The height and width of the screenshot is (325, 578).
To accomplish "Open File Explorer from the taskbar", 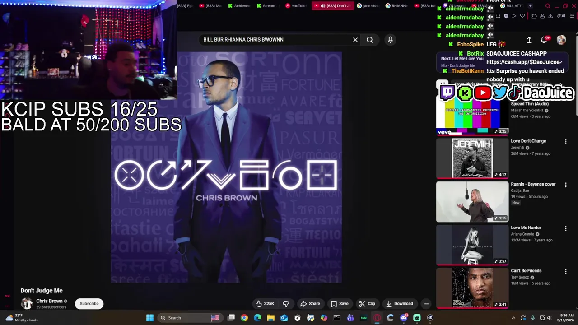I will click(271, 318).
